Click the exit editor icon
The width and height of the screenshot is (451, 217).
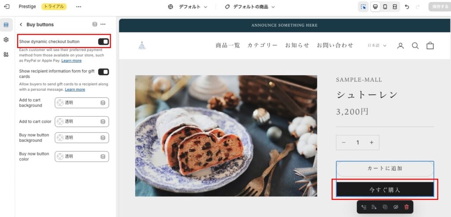click(6, 7)
